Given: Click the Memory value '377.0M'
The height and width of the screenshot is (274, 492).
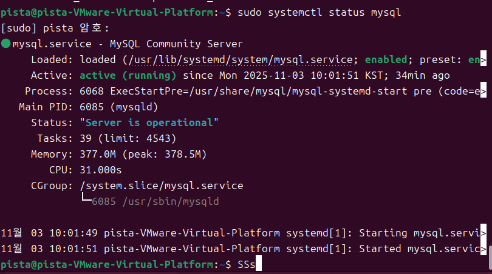Looking at the screenshot, I should pos(98,154).
